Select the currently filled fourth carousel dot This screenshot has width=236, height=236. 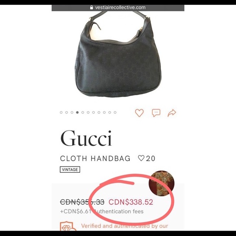(x=77, y=112)
